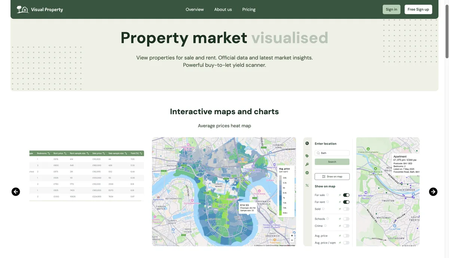The width and height of the screenshot is (449, 258).
Task: Click the 3.6k grey legend swatch
Action: [x=280, y=178]
